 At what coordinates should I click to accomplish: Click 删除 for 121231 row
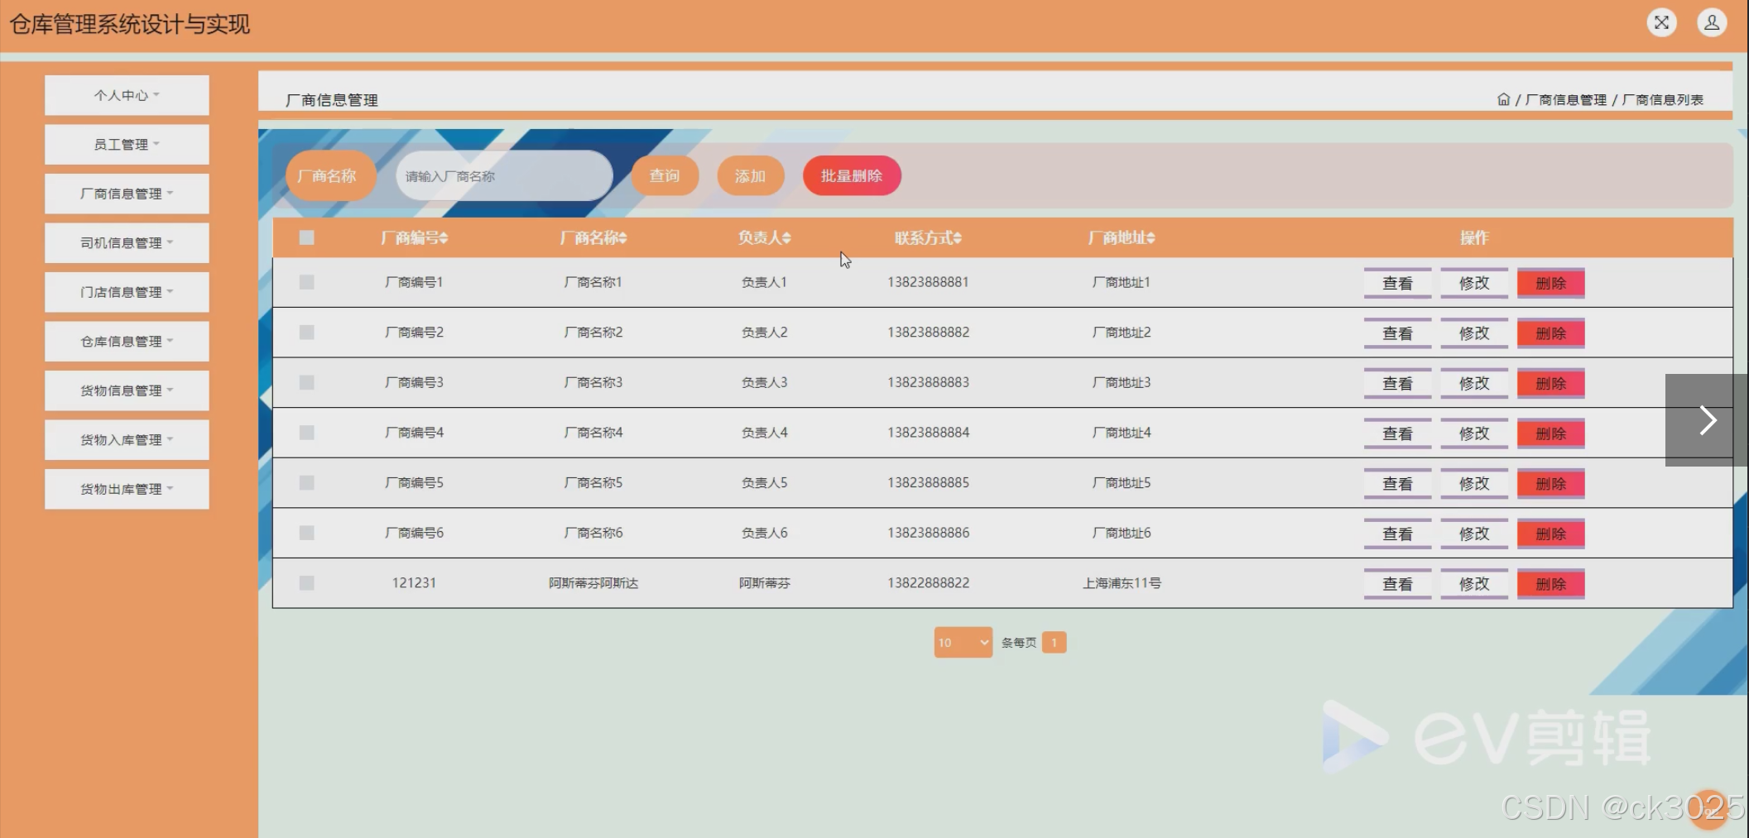point(1551,584)
